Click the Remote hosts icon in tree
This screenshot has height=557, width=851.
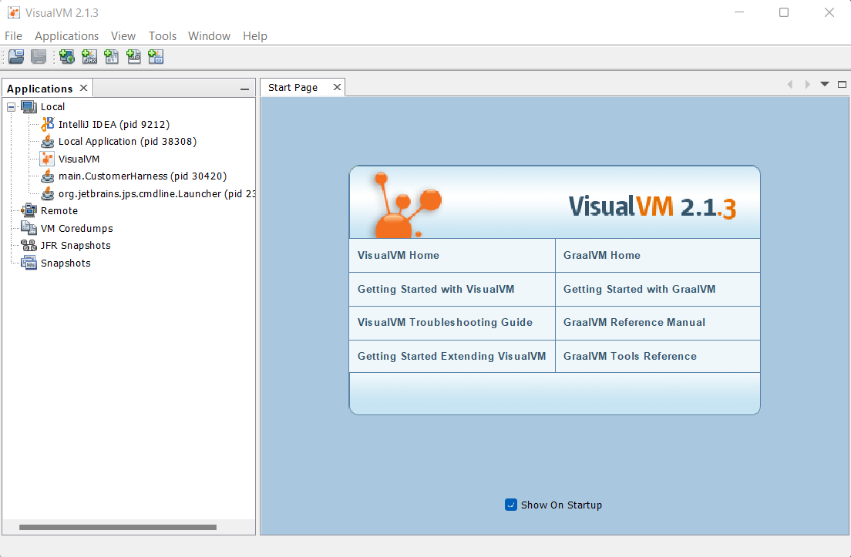click(x=29, y=211)
